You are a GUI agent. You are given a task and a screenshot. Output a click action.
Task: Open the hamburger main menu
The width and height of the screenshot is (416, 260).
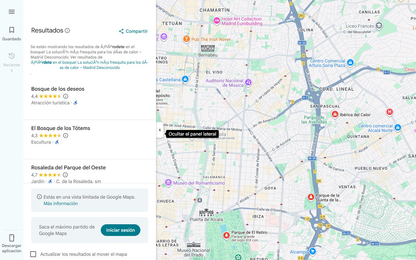12,12
